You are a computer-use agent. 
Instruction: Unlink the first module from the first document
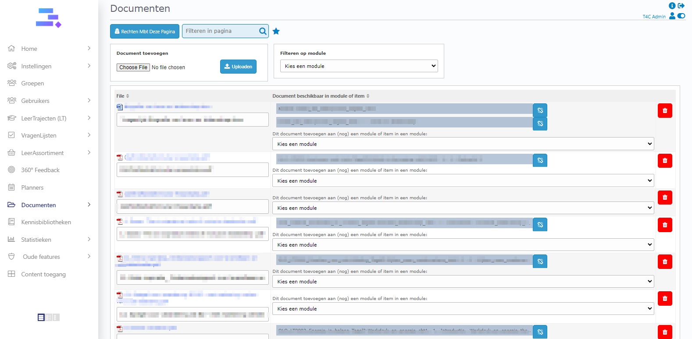pos(540,110)
